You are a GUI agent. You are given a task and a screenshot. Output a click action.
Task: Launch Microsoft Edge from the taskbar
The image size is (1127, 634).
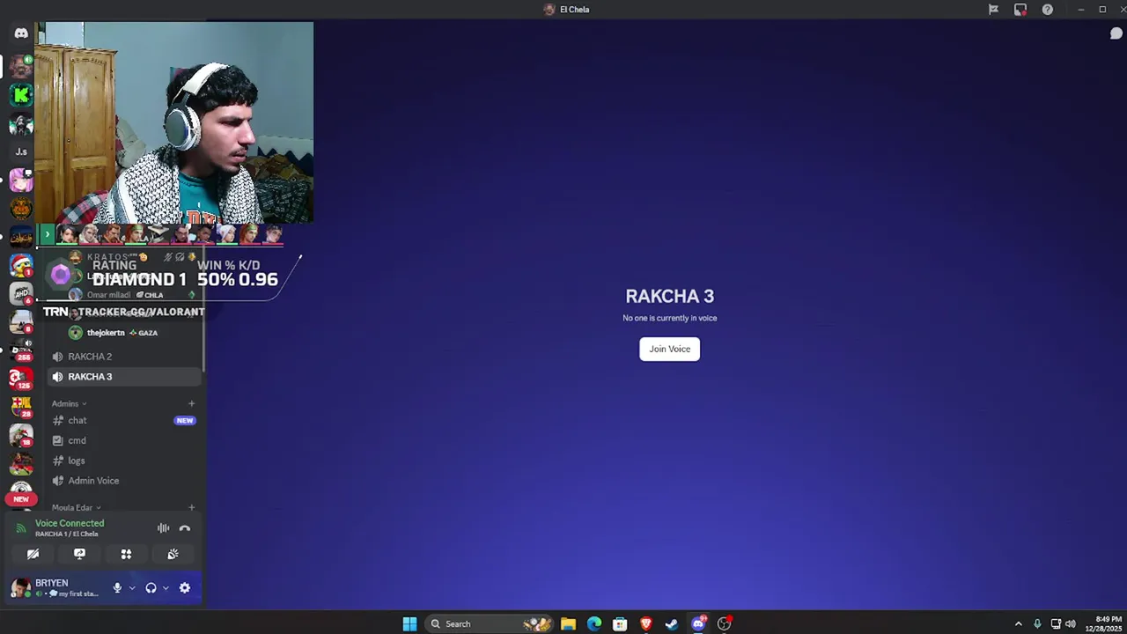point(594,623)
